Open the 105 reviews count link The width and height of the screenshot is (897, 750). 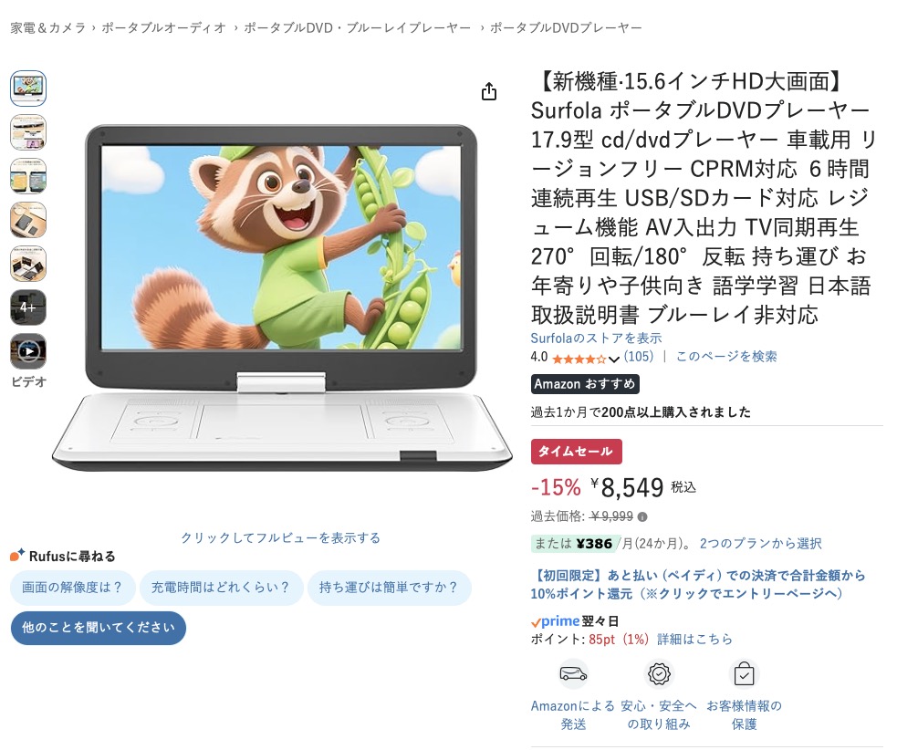[639, 357]
